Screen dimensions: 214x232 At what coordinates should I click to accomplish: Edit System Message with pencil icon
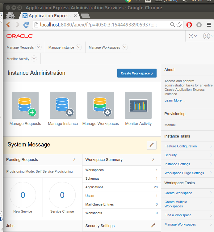point(152,145)
